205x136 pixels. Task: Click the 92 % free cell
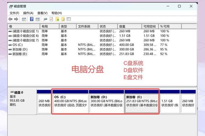coord(164,54)
